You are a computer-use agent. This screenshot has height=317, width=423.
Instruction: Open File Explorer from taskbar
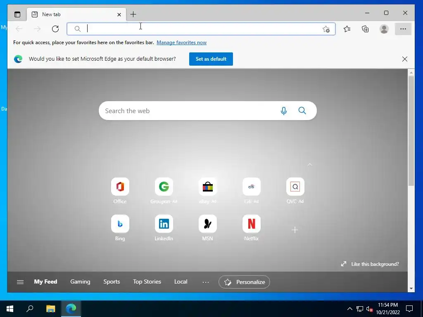50,308
